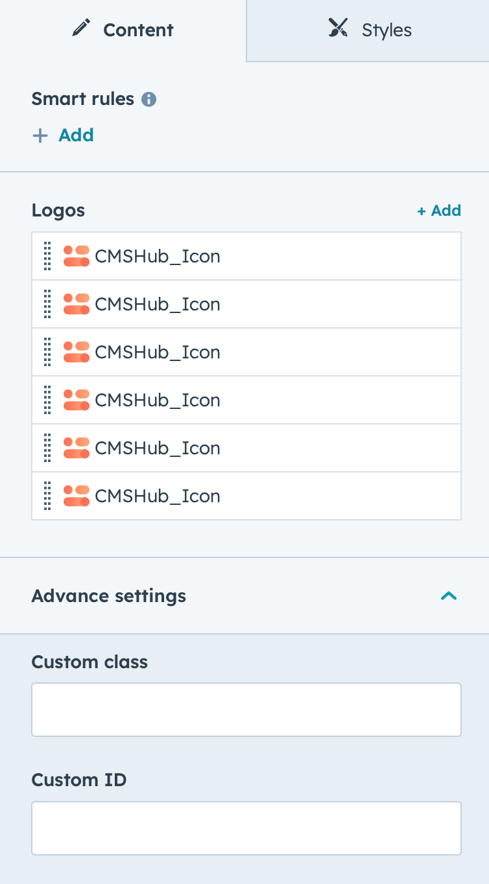Click drag handle of second logo row

pos(47,304)
